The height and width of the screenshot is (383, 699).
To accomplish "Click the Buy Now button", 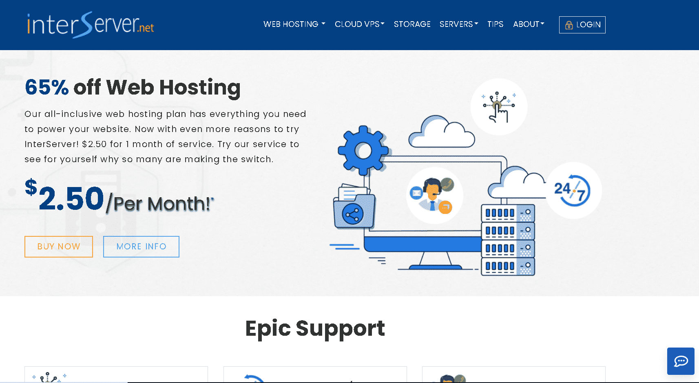I will pos(59,247).
